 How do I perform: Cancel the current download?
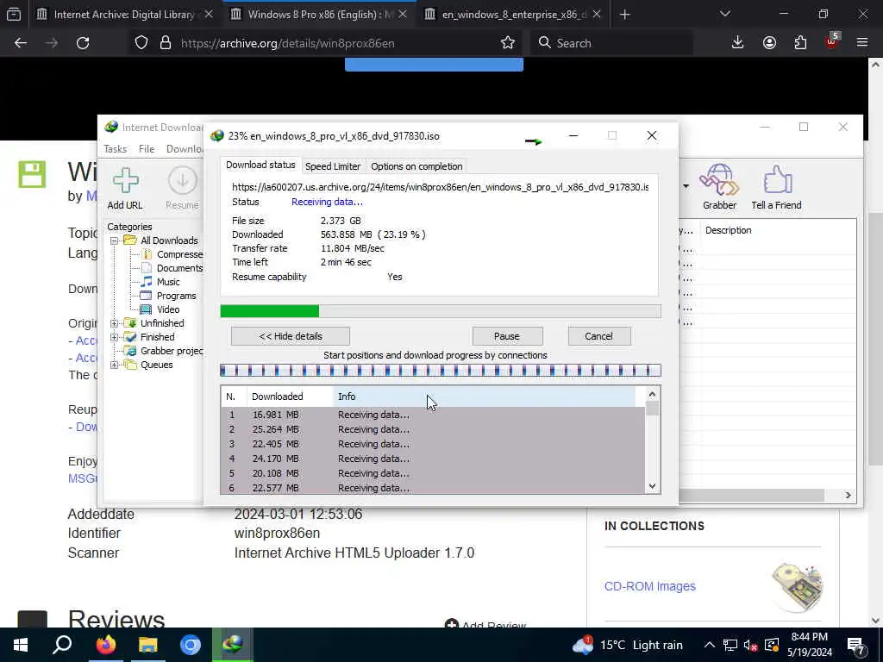(x=598, y=336)
